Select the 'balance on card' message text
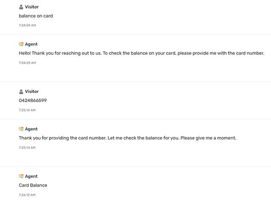The image size is (271, 213). coord(36,16)
